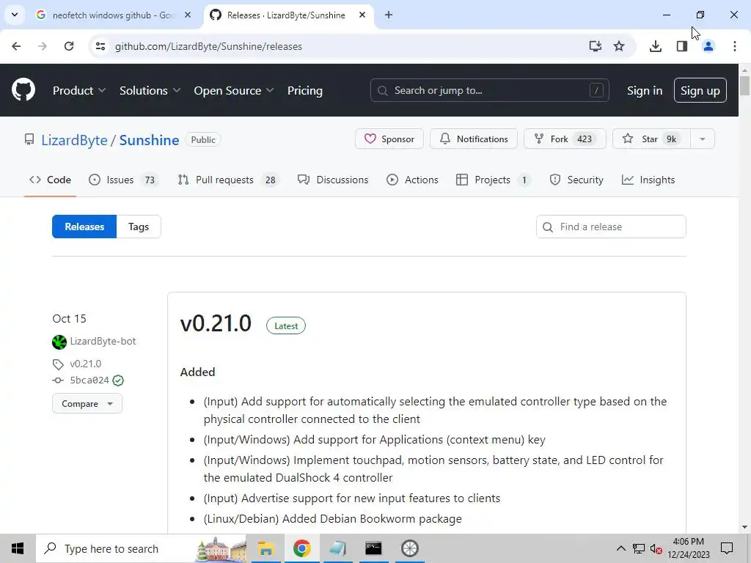This screenshot has width=751, height=563.
Task: Star the Sunshine repository
Action: click(651, 139)
